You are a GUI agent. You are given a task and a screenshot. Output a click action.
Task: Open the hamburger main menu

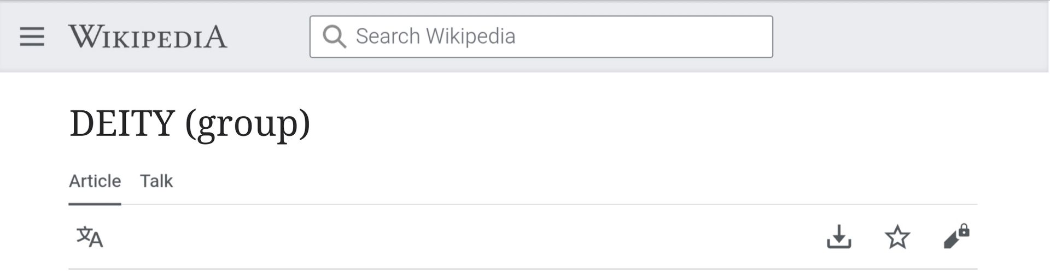pos(32,37)
